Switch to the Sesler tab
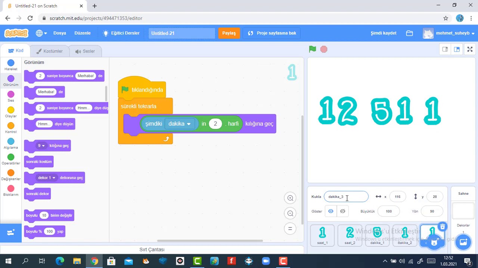The width and height of the screenshot is (478, 268). coord(85,51)
